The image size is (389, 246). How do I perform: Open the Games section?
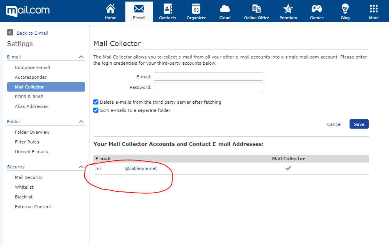(x=317, y=12)
